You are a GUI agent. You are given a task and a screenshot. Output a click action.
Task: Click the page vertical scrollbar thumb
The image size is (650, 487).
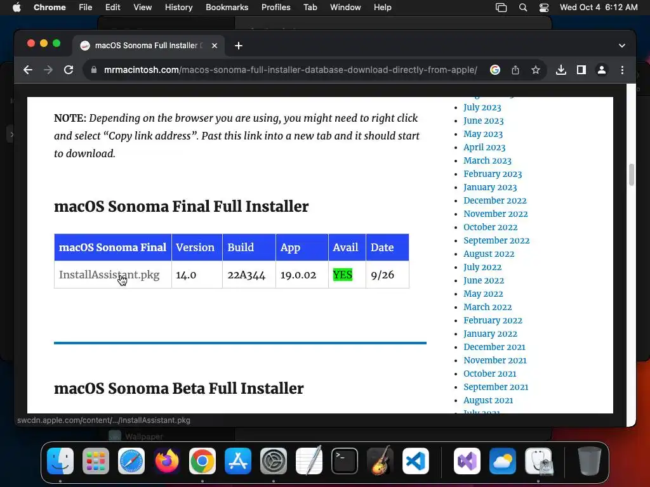click(632, 174)
